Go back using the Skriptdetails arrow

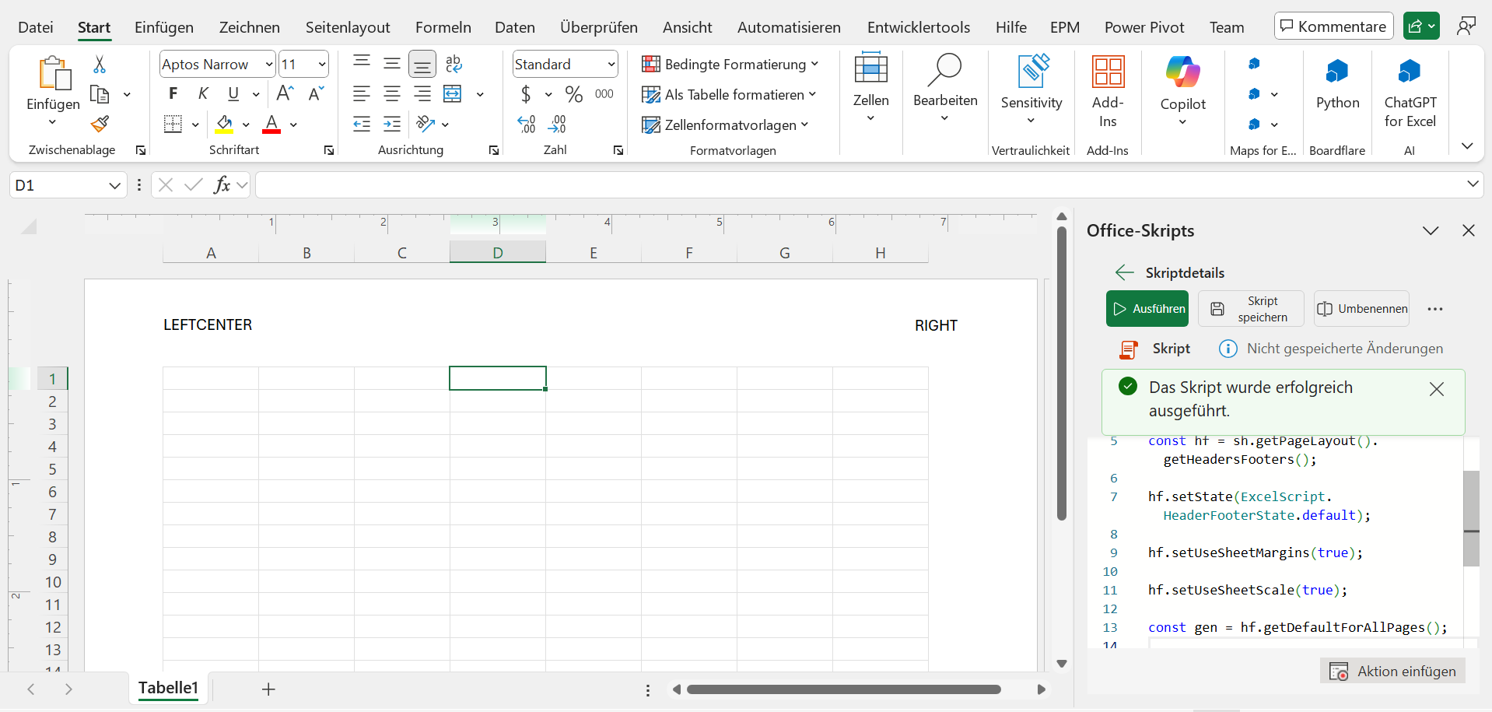tap(1124, 272)
